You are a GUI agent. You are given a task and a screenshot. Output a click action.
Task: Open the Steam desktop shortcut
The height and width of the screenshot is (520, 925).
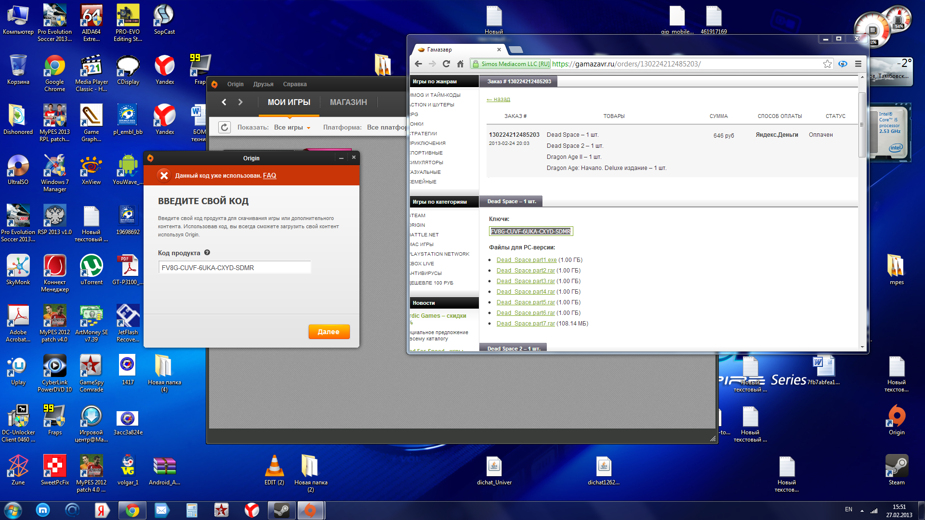click(897, 470)
